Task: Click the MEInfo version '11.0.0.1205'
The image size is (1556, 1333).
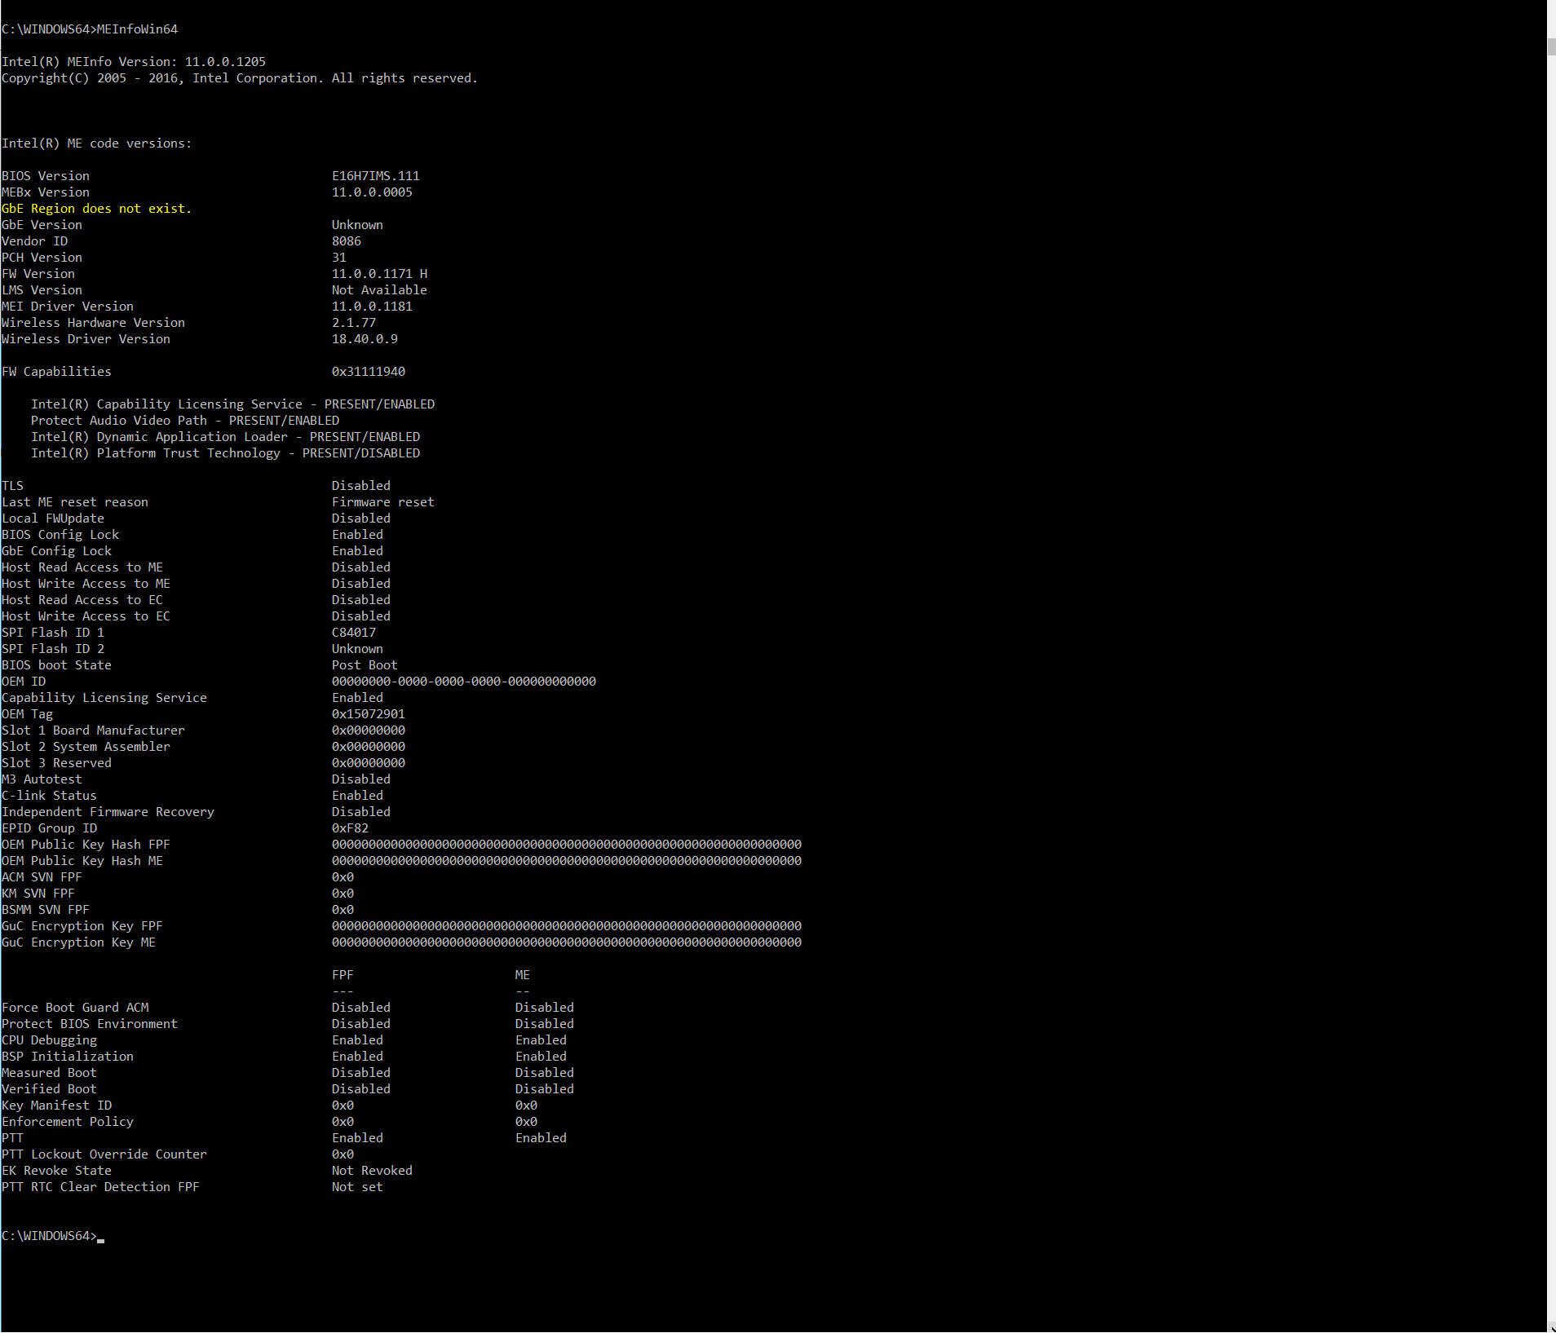Action: click(x=225, y=62)
